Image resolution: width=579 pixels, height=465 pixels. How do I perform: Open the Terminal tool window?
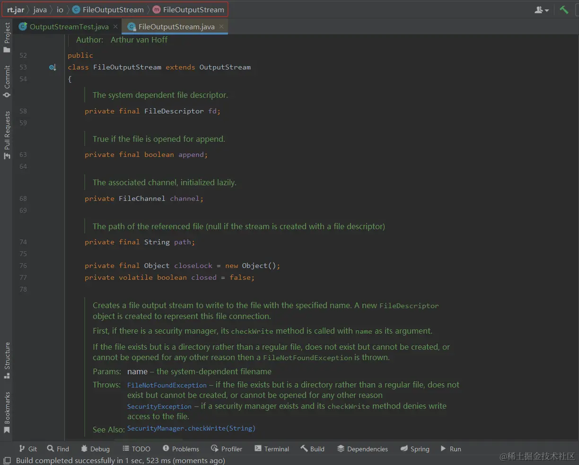[x=272, y=449]
